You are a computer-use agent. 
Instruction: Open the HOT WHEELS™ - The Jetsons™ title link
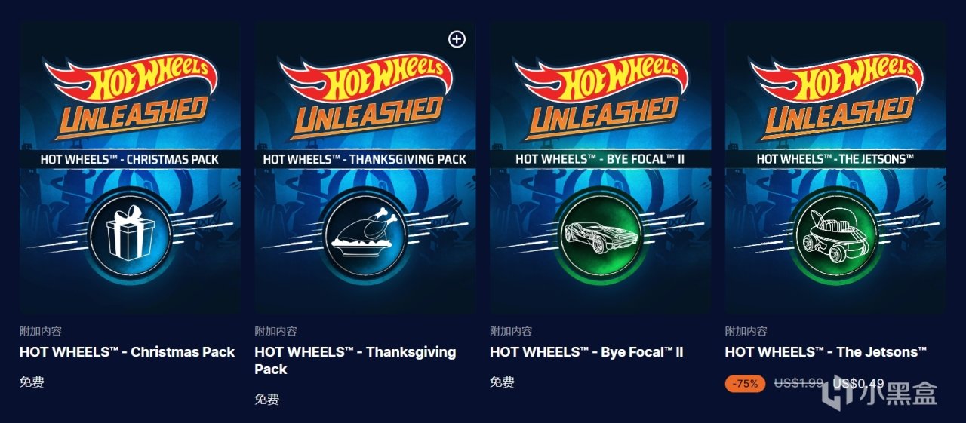(826, 352)
